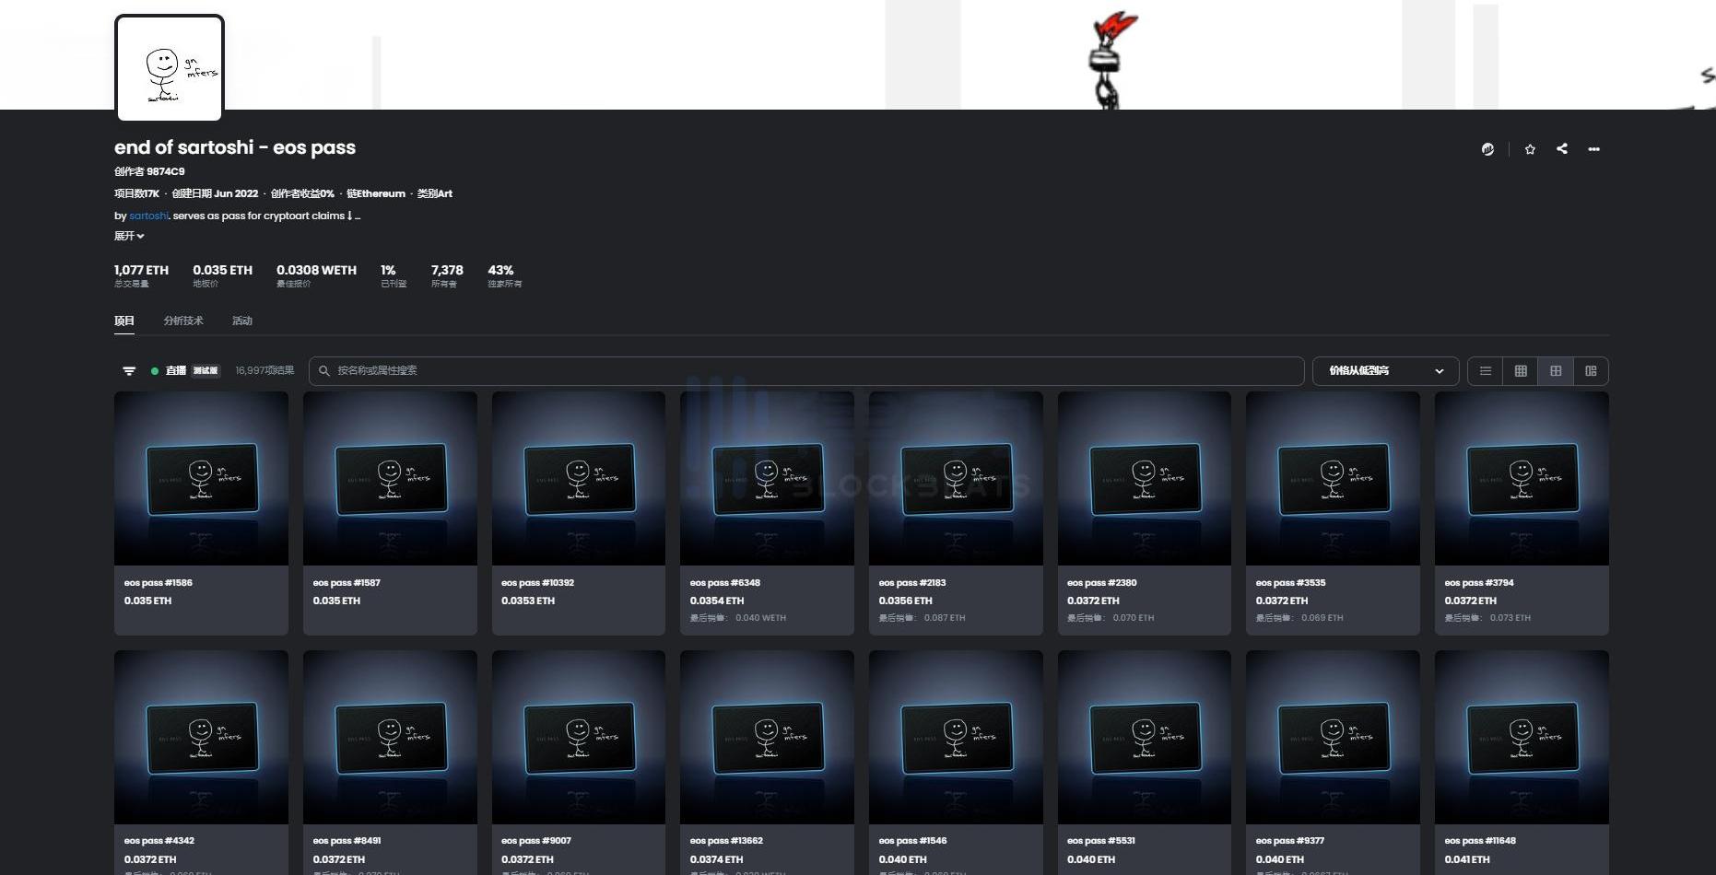Viewport: 1716px width, 875px height.
Task: Click the share icon
Action: coord(1562,149)
